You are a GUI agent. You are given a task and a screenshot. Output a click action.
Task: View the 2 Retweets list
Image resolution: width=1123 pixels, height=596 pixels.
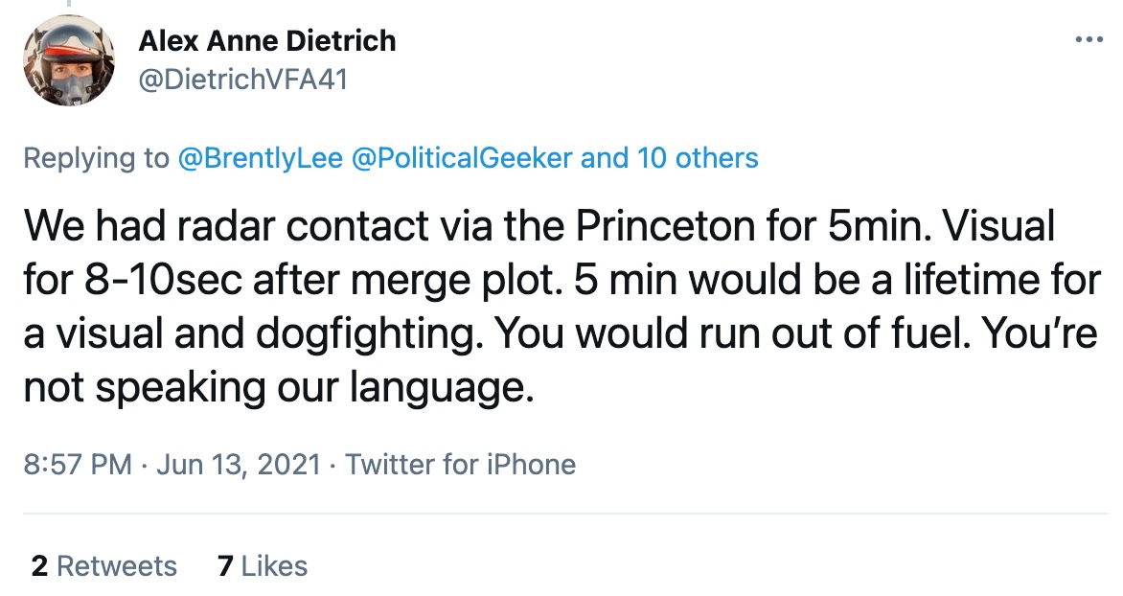pos(103,566)
